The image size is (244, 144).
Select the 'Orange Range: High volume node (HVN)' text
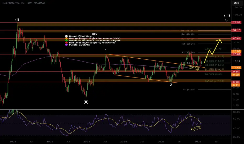[x=95, y=38]
